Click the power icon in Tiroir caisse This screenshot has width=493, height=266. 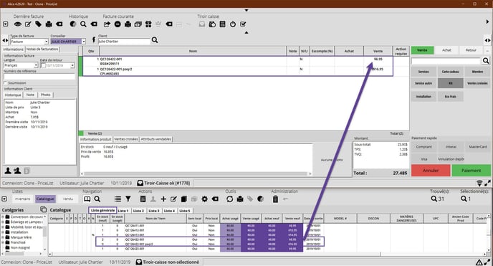[x=233, y=24]
